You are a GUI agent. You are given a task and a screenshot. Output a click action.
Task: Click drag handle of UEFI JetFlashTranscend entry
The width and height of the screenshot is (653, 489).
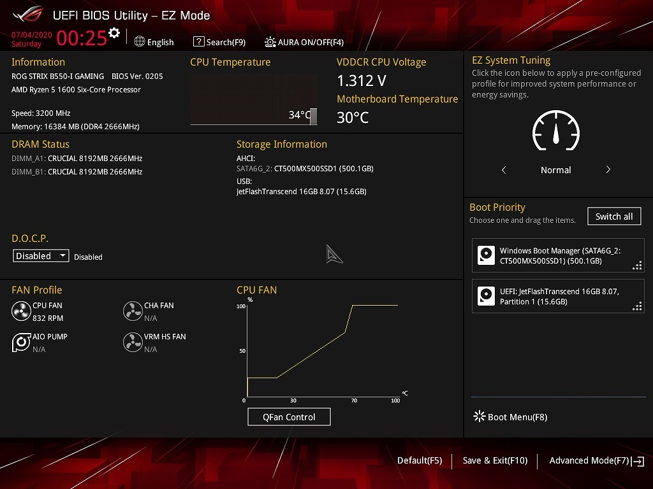[x=637, y=306]
